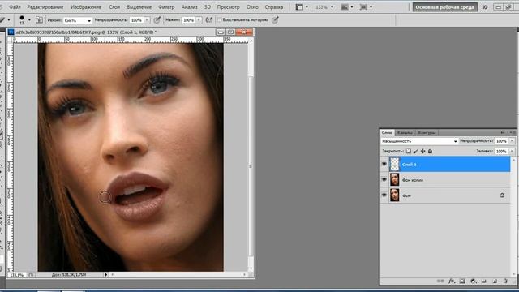The width and height of the screenshot is (519, 292).
Task: Click the Нажим flow value field
Action: [x=189, y=20]
